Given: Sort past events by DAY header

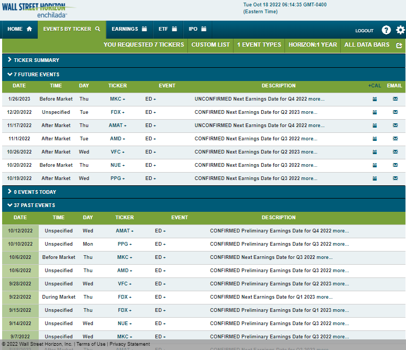Looking at the screenshot, I should pyautogui.click(x=88, y=218).
